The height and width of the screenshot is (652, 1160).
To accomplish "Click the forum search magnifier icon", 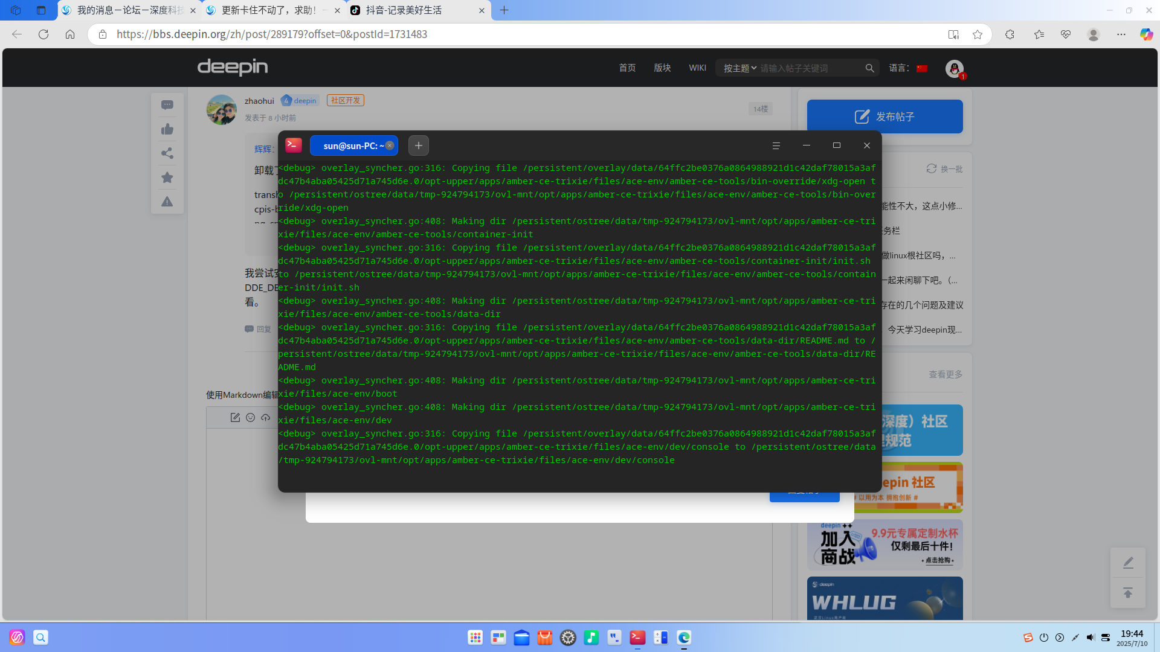I will [x=869, y=68].
